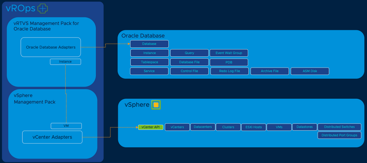
Task: Click the vROps plus logo icon
Action: point(43,8)
